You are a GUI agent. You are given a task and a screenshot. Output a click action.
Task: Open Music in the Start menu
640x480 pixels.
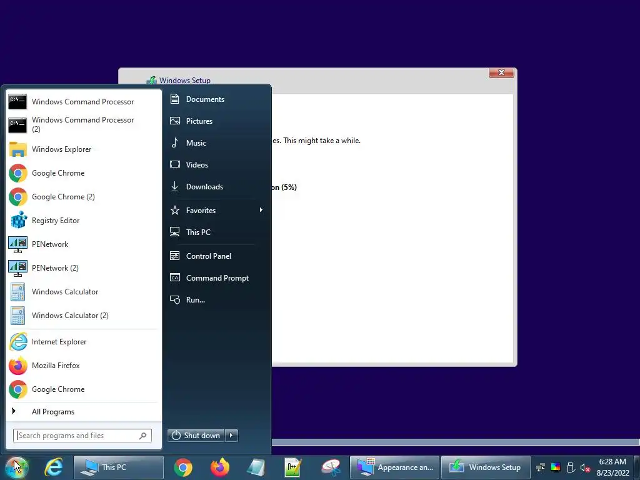[216, 143]
